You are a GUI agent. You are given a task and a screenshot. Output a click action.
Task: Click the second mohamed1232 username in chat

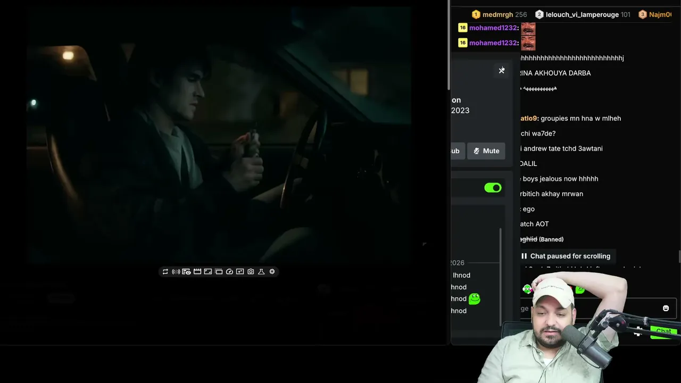[x=494, y=43]
